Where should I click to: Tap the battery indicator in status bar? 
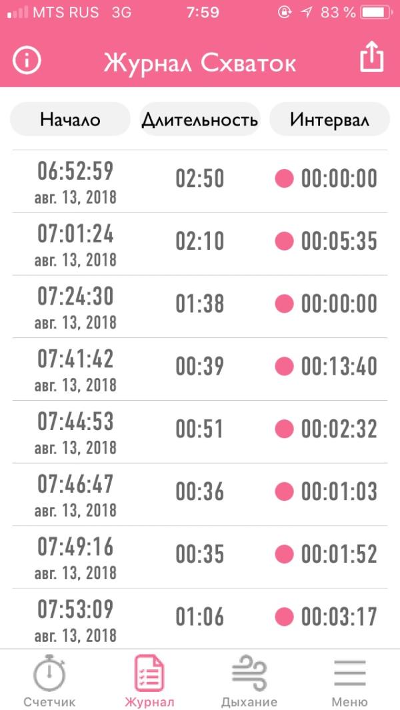376,12
